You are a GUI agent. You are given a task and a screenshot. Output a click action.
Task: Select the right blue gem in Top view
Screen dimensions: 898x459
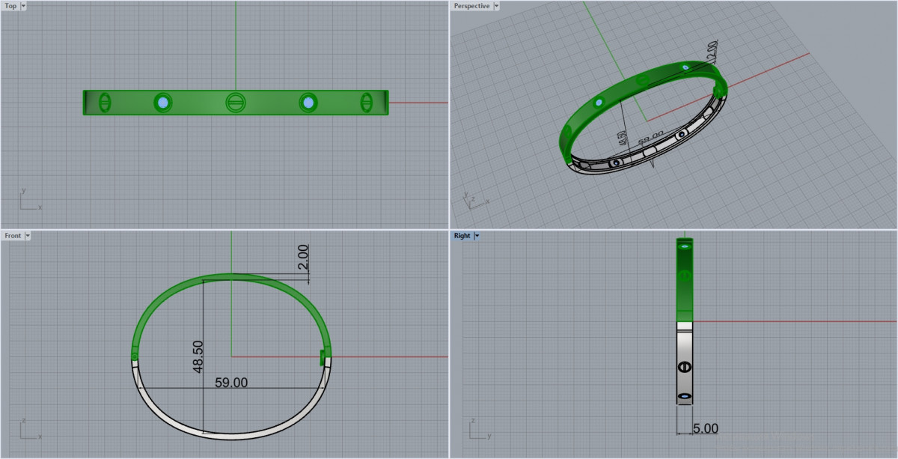[x=308, y=103]
